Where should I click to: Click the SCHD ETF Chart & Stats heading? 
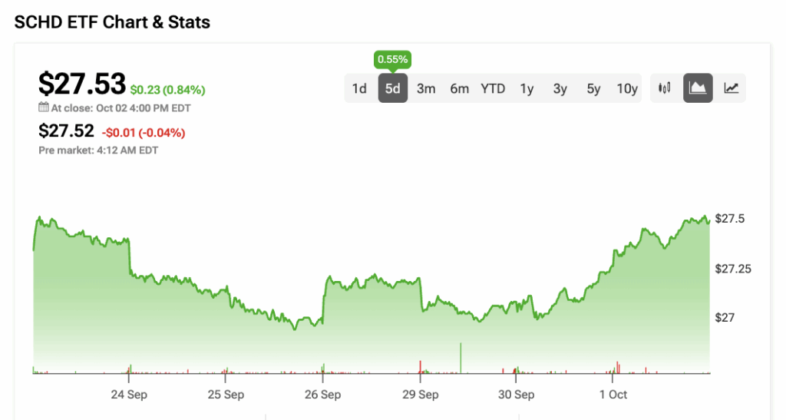click(112, 22)
